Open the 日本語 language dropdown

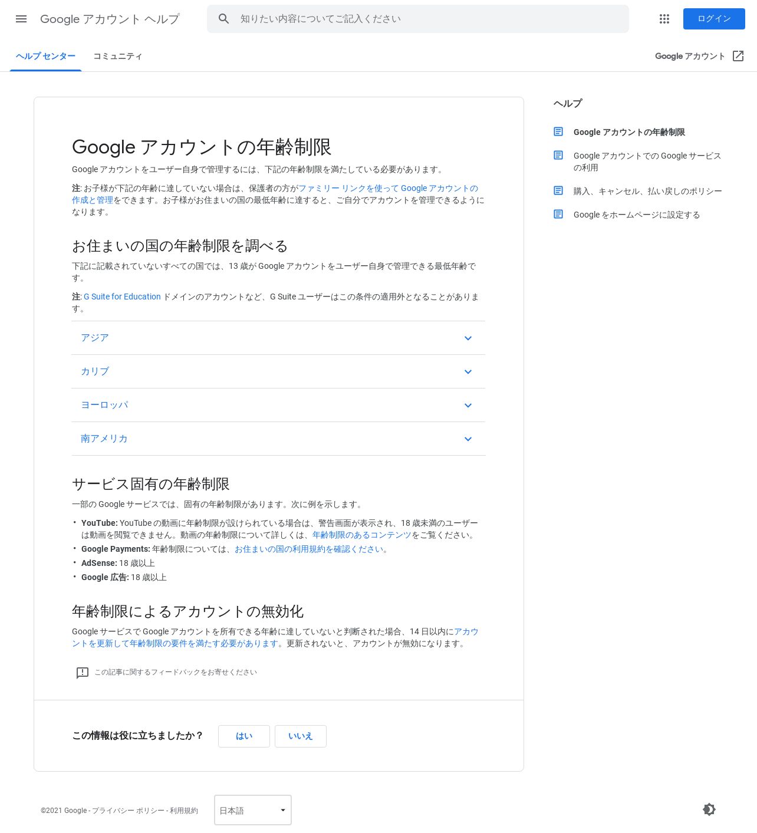(x=253, y=810)
